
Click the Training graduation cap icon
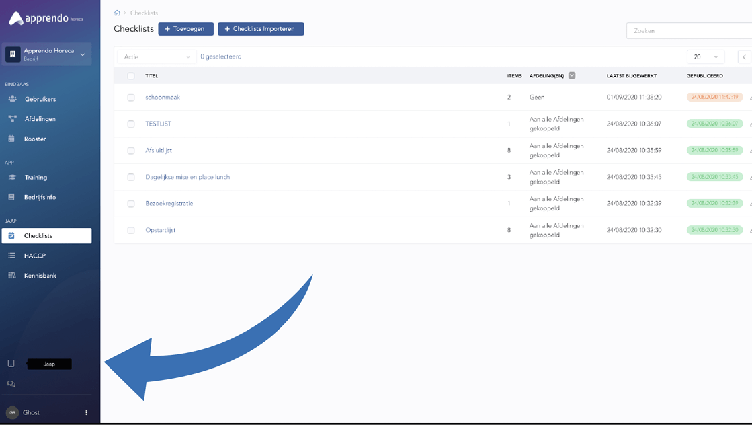[12, 178]
